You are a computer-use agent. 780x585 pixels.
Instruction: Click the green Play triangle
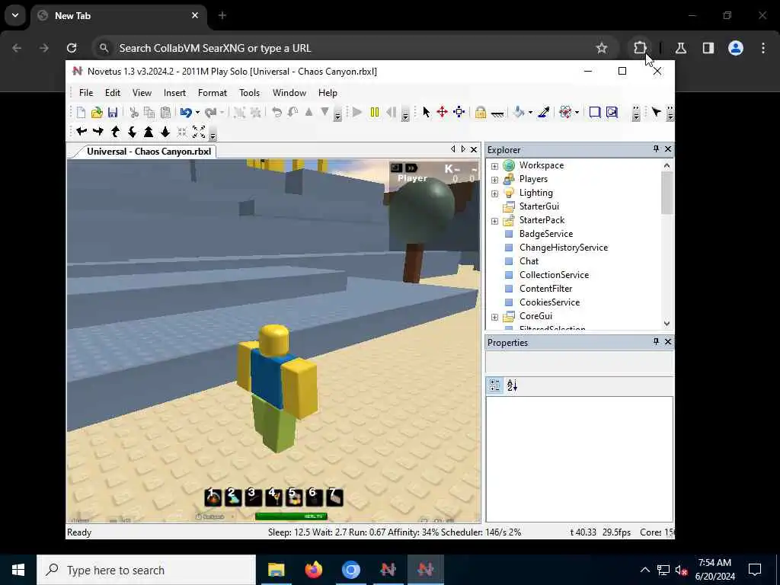tap(357, 113)
